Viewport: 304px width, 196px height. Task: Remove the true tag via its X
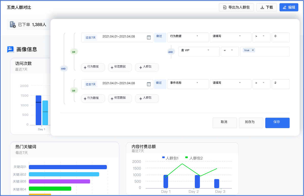pyautogui.click(x=253, y=50)
